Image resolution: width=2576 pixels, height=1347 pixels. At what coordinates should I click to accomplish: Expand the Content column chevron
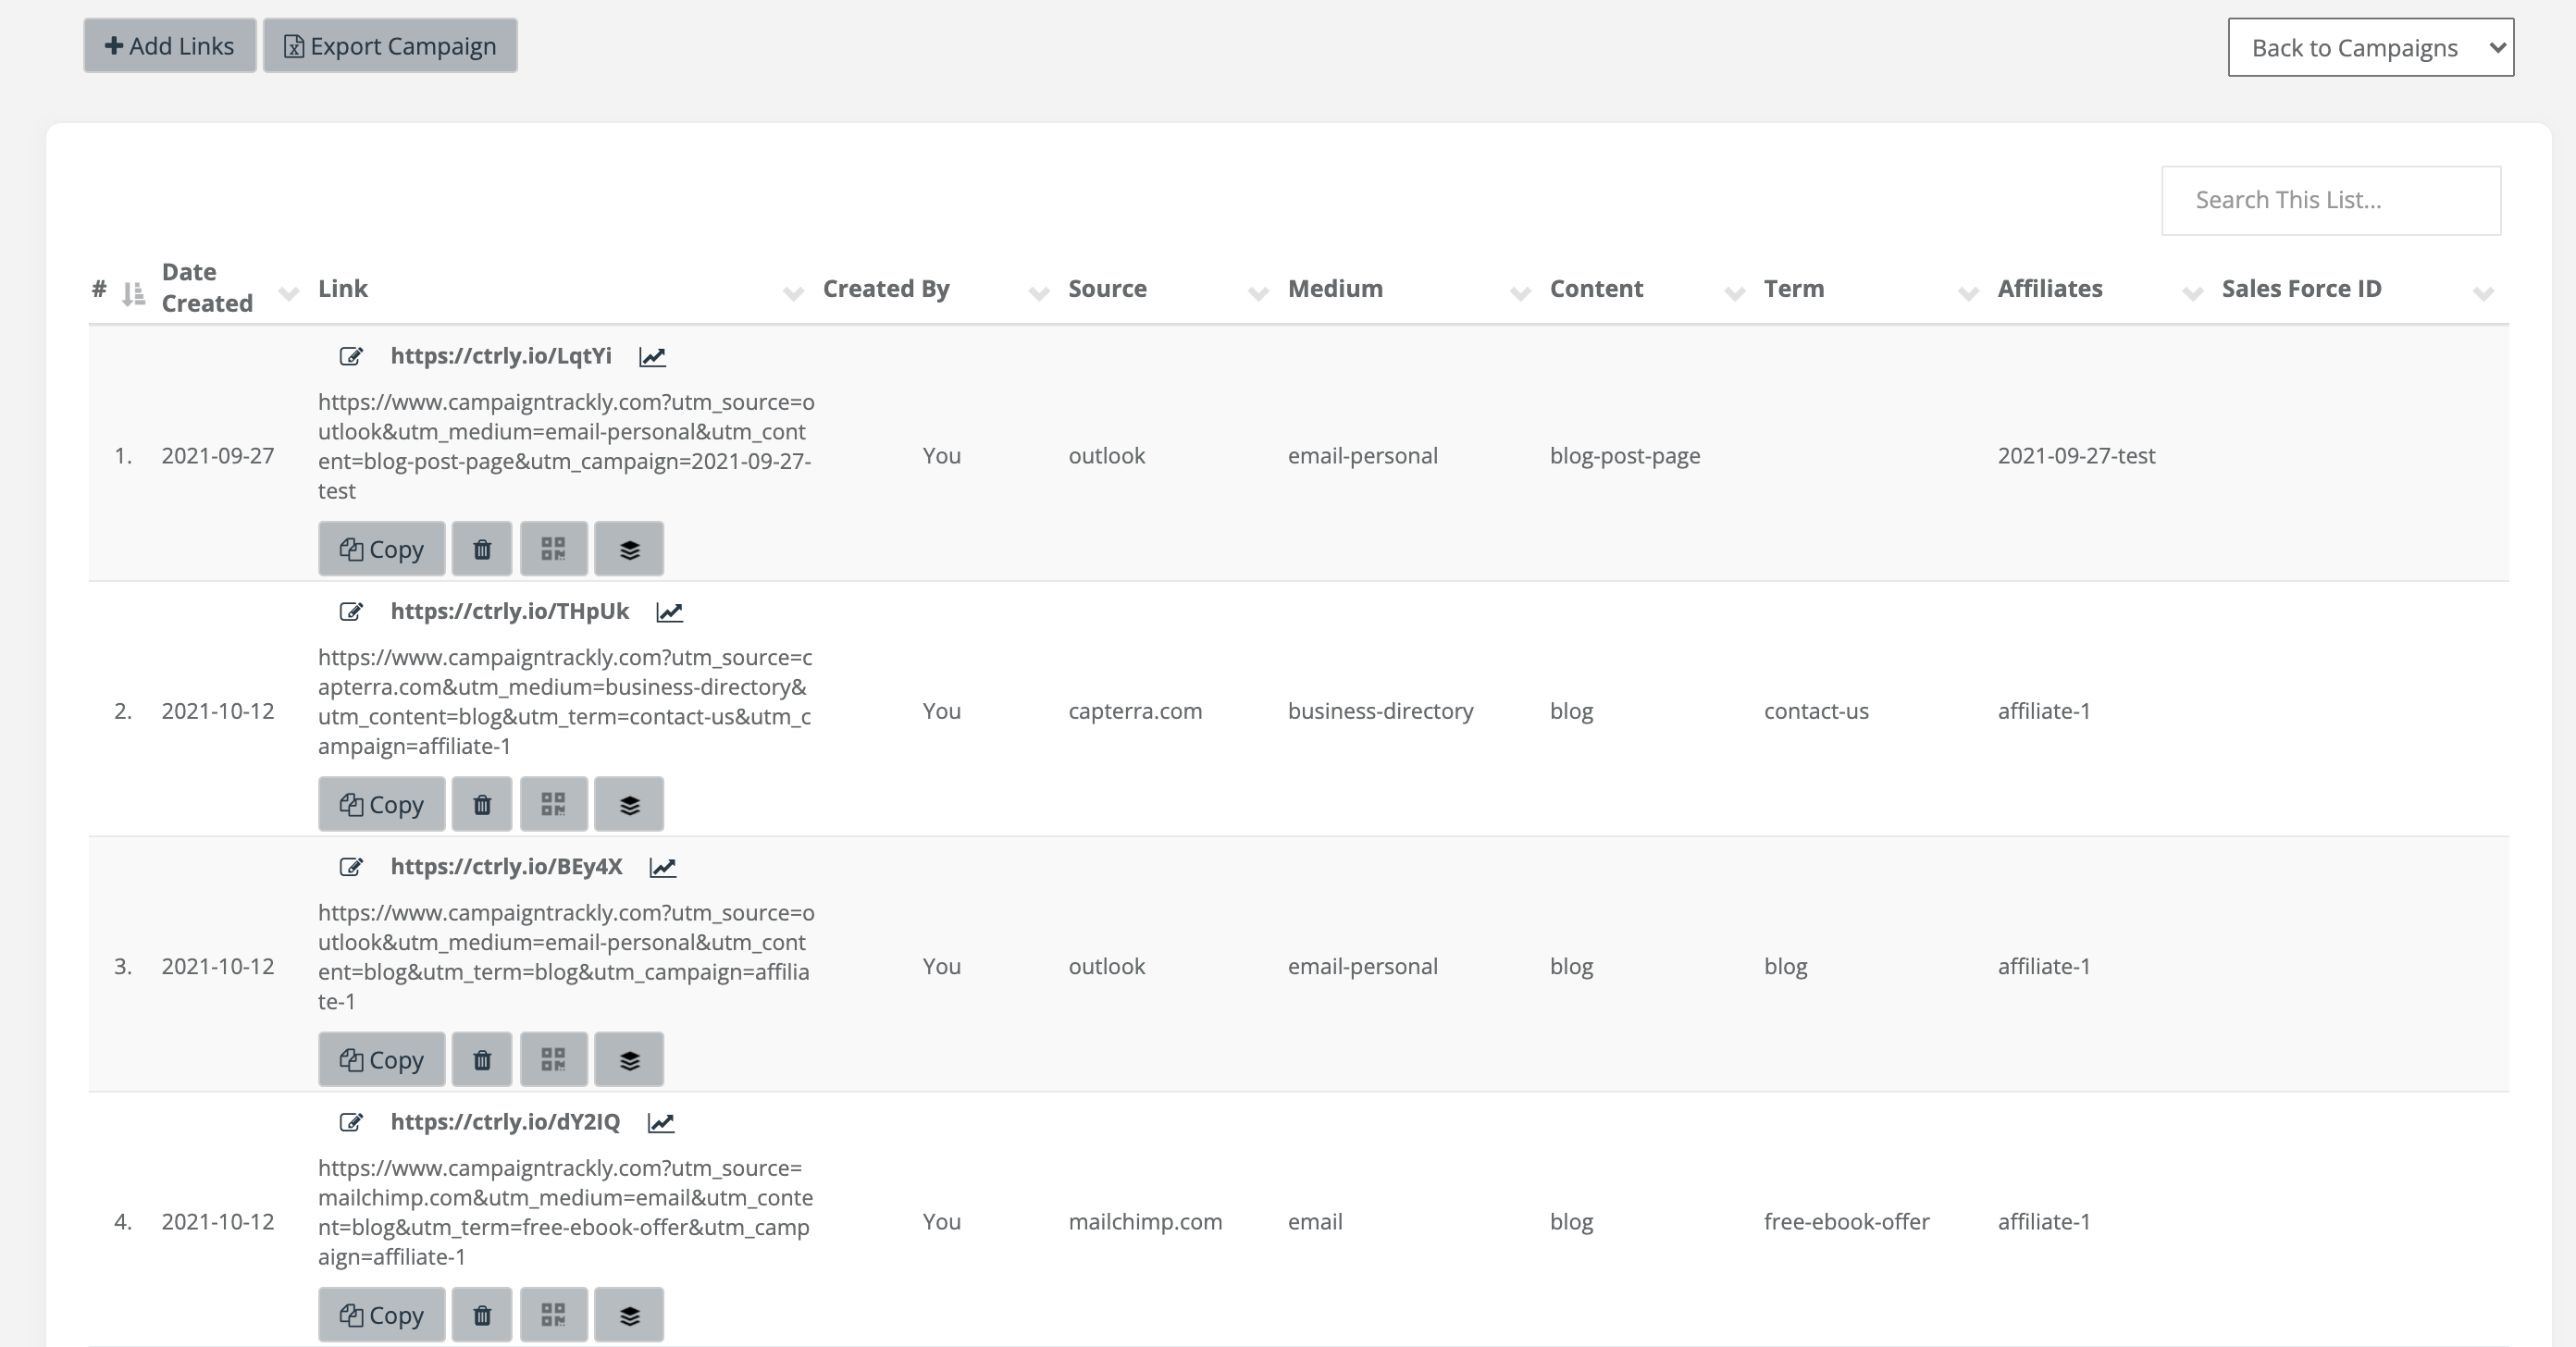[1735, 293]
